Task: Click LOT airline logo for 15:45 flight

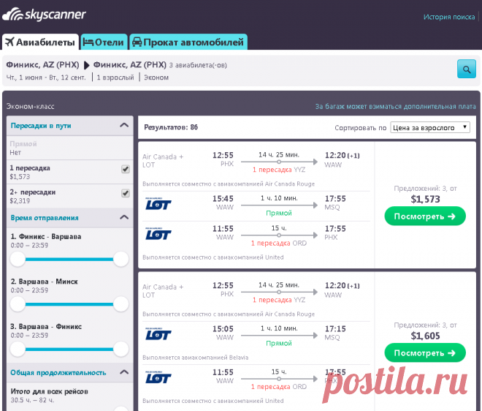Action: (158, 203)
